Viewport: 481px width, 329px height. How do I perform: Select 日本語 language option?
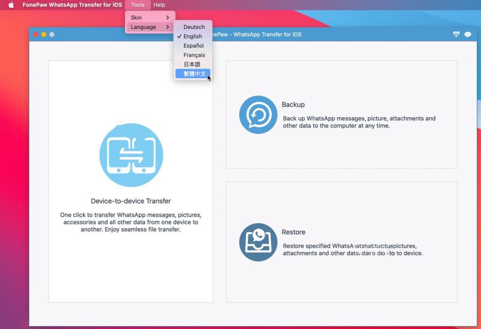[x=193, y=64]
